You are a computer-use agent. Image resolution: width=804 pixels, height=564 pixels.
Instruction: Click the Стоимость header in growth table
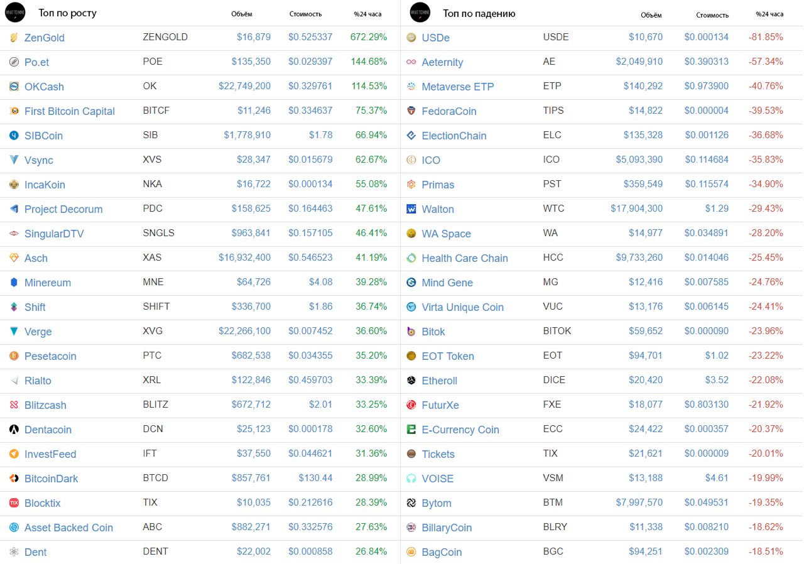306,14
